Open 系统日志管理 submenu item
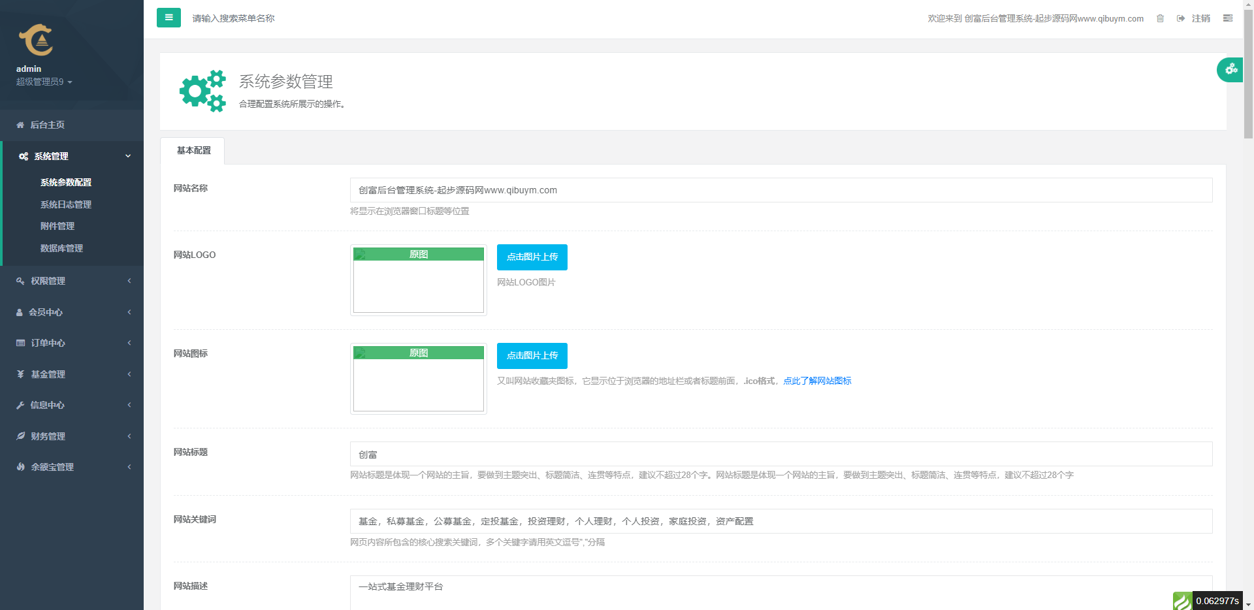 66,204
